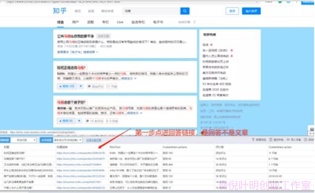Click the 8 个月前 timestamp on the answer
This screenshot has width=315, height=193.
click(x=112, y=121)
